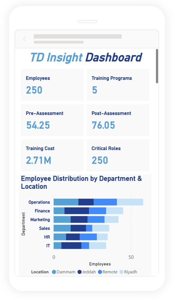Image resolution: width=175 pixels, height=300 pixels.
Task: Click Operations Dammam bar segment
Action: (66, 202)
